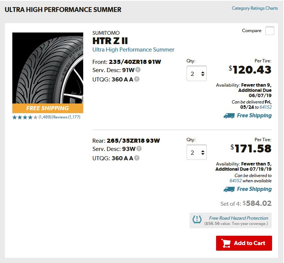Open the Category Ratings Charts link

pos(255,8)
